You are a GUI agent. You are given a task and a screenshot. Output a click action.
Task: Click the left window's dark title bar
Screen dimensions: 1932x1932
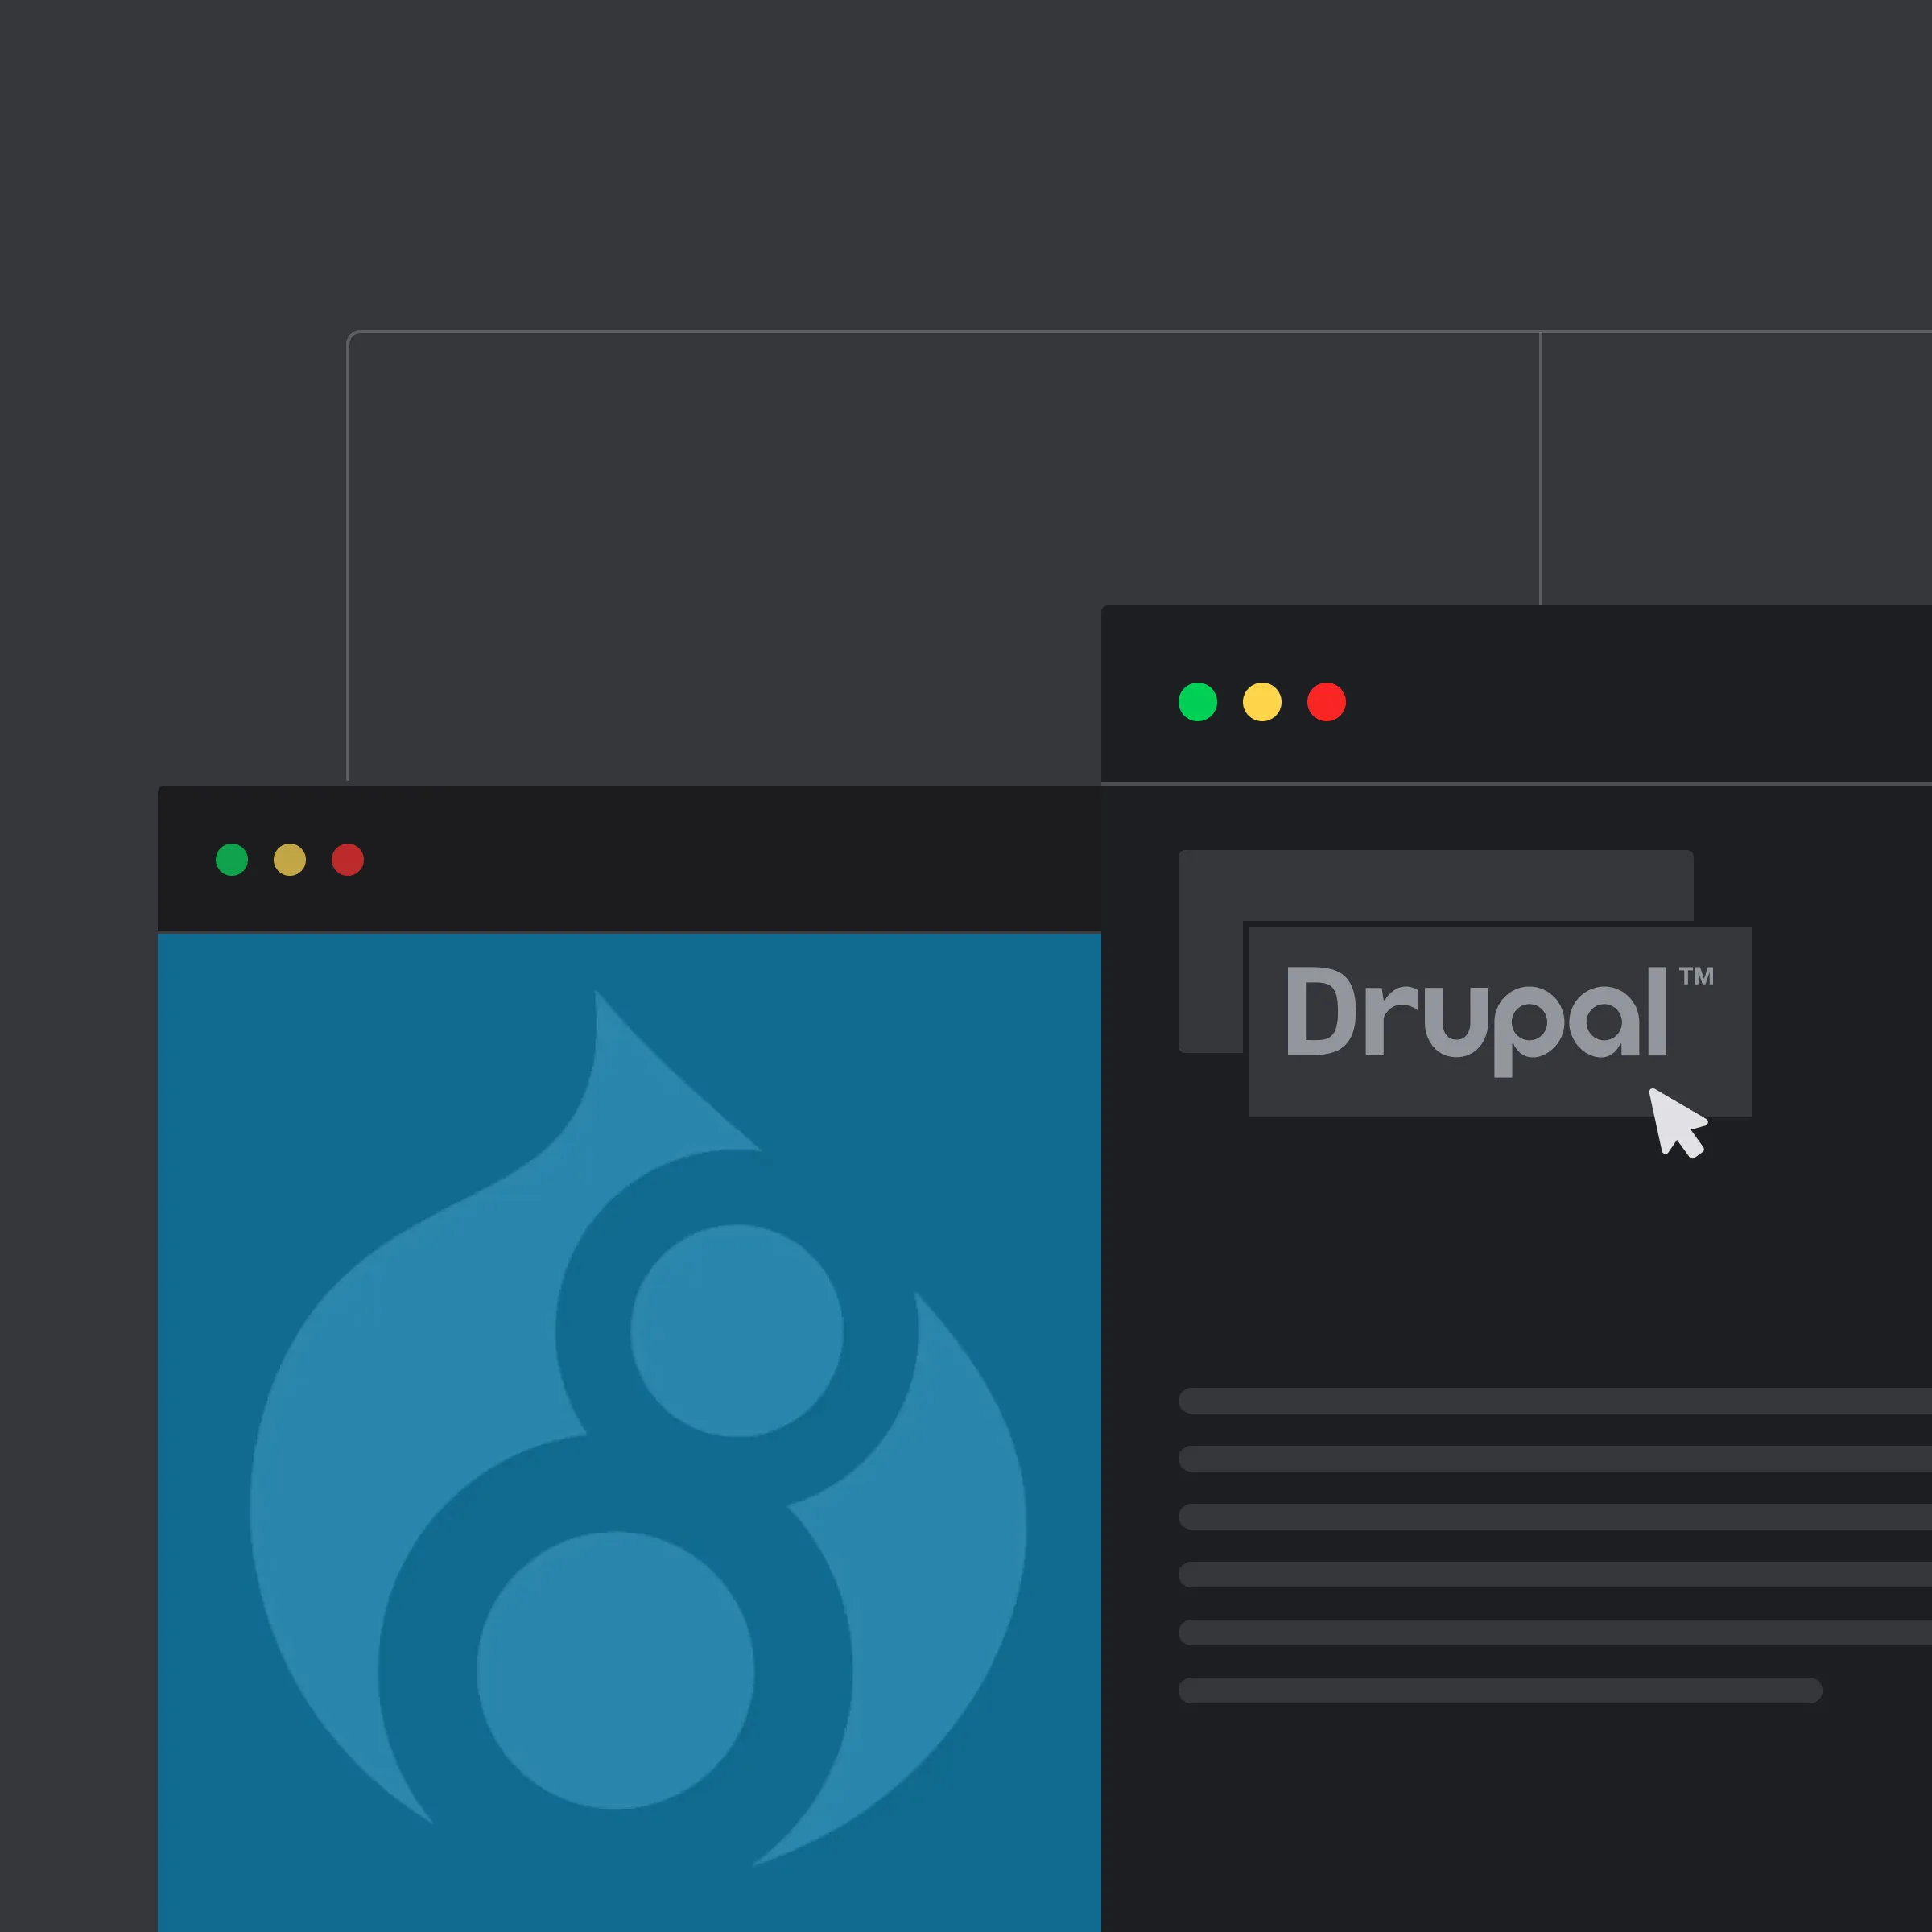(x=700, y=858)
